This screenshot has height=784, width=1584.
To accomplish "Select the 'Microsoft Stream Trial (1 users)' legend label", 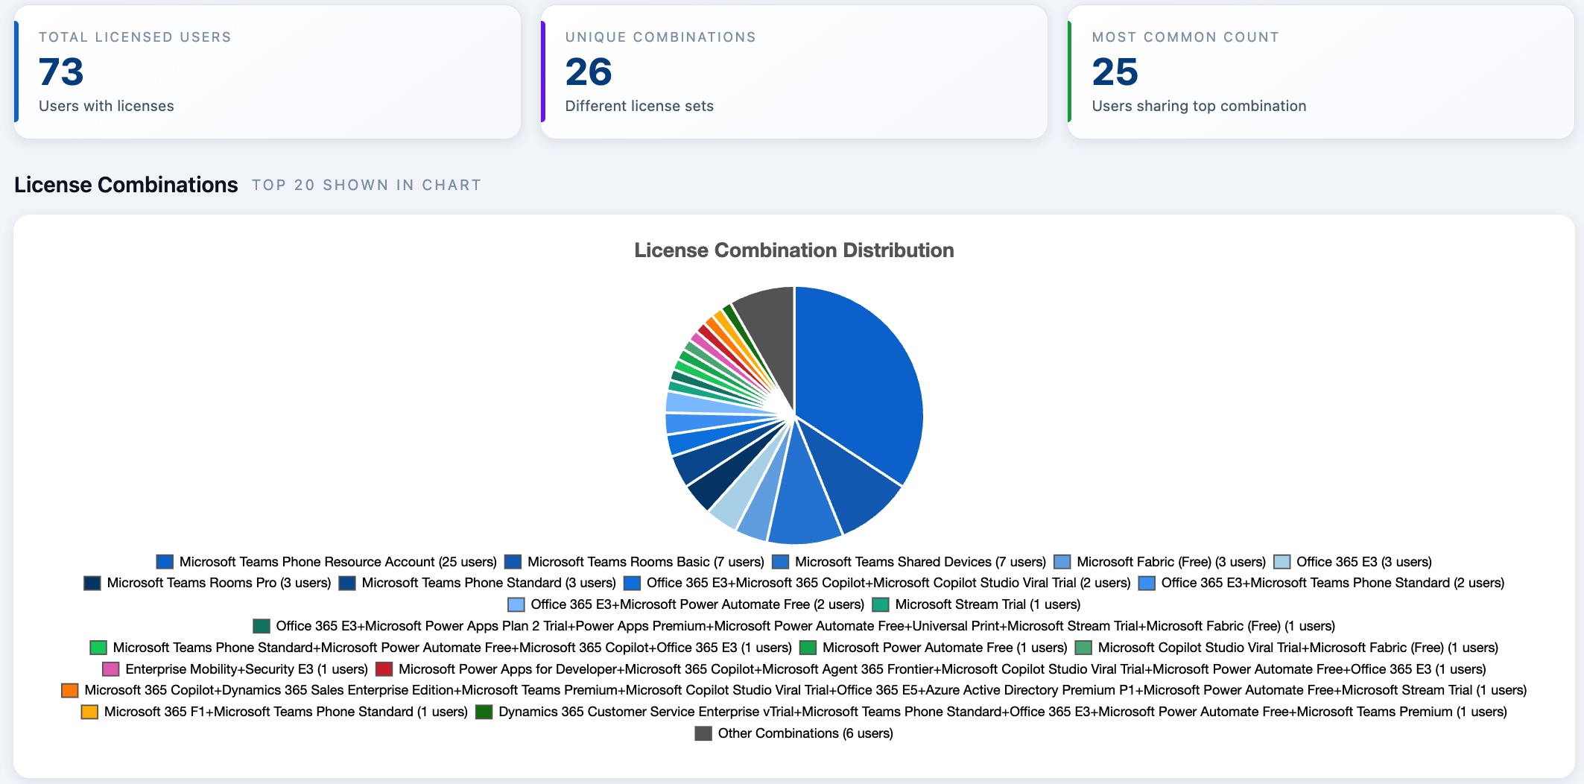I will point(988,604).
